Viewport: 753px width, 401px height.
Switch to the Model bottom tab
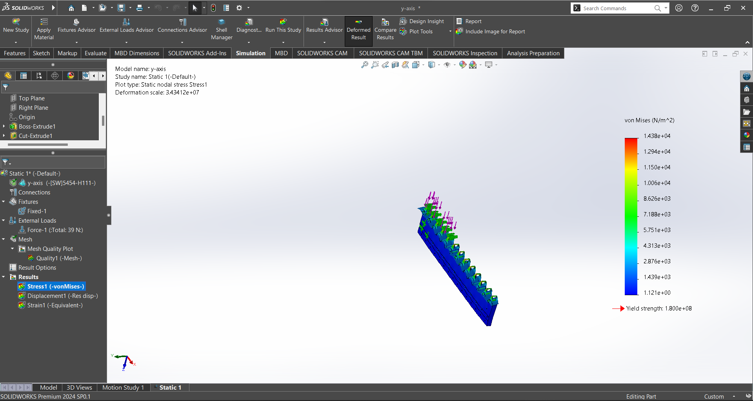[x=48, y=387]
